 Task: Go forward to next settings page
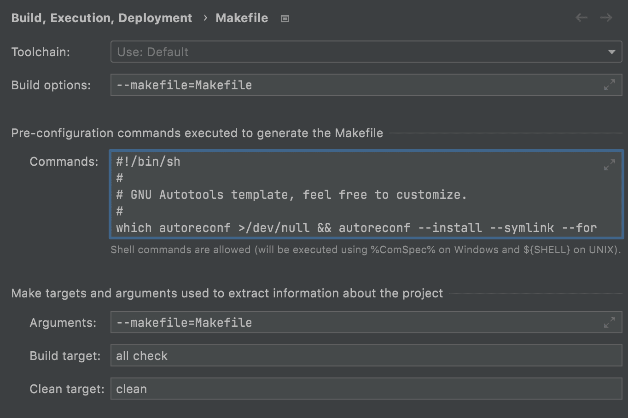(x=606, y=18)
